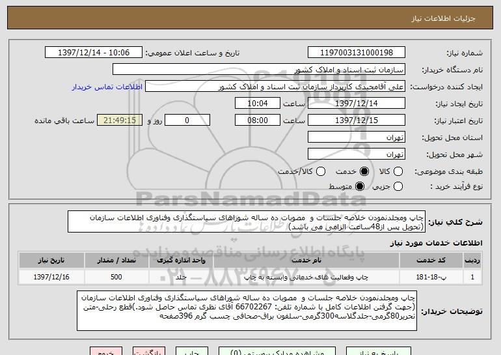Click the واحد اندازه گیری column header
501x355 pixels.
point(181,260)
